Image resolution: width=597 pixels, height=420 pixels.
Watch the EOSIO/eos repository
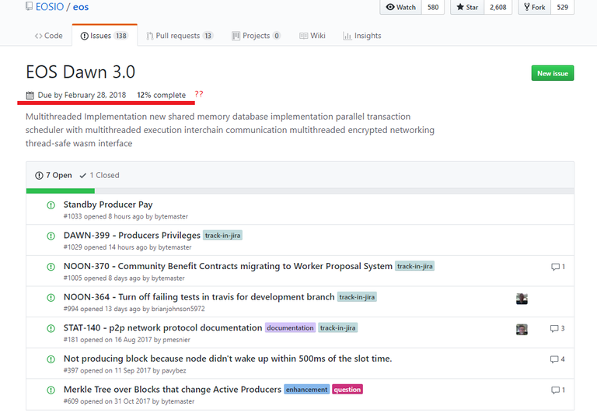[x=401, y=7]
